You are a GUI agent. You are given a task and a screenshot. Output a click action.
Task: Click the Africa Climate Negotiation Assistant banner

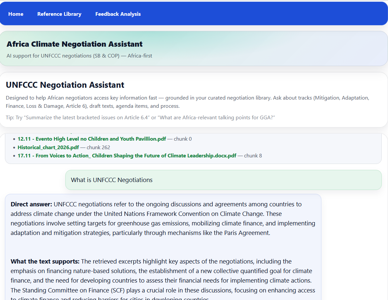tap(74, 44)
